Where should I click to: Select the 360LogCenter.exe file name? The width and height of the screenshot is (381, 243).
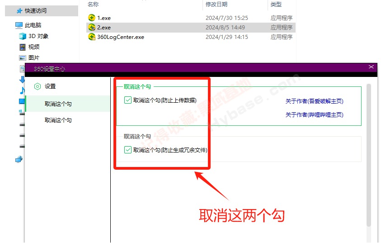point(121,37)
